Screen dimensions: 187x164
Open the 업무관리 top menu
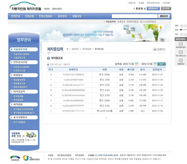(62, 16)
